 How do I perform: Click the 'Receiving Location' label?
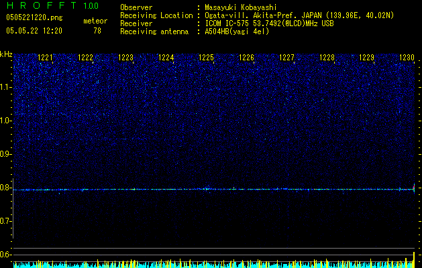[x=156, y=15]
